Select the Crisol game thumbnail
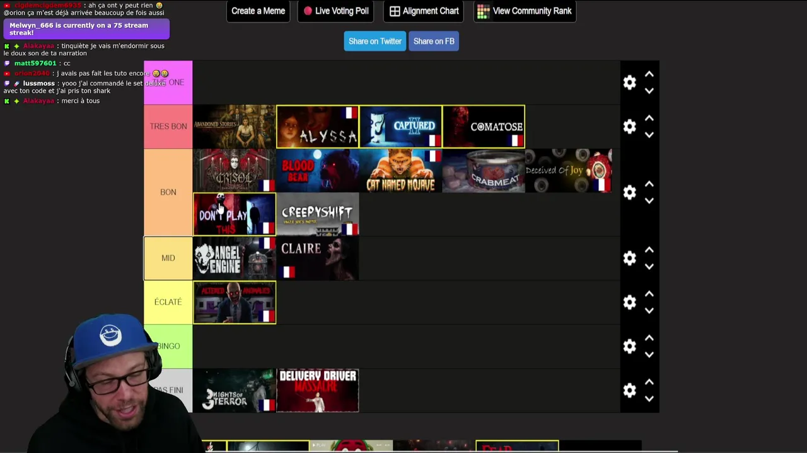This screenshot has height=453, width=807. (235, 171)
